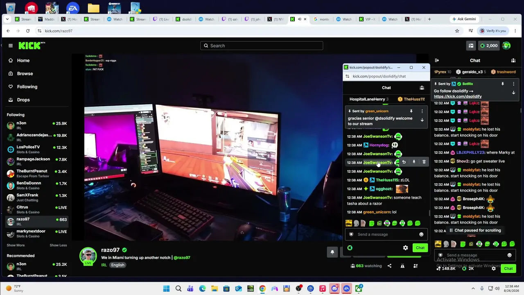Open TheBurntPeanut channel in Following list

click(x=37, y=173)
